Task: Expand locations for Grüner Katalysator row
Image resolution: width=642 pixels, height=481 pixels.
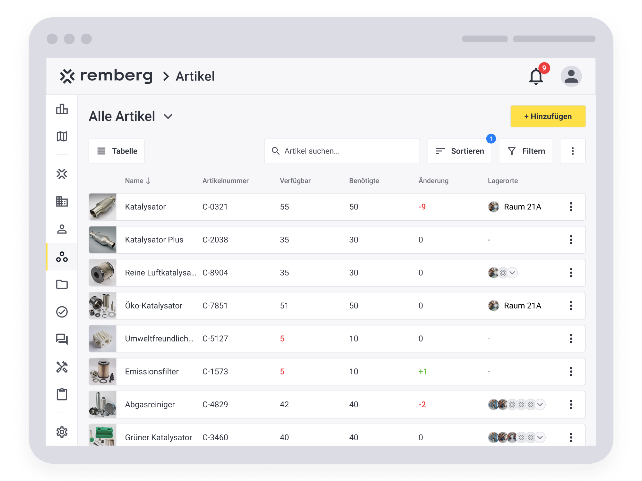Action: click(x=540, y=437)
